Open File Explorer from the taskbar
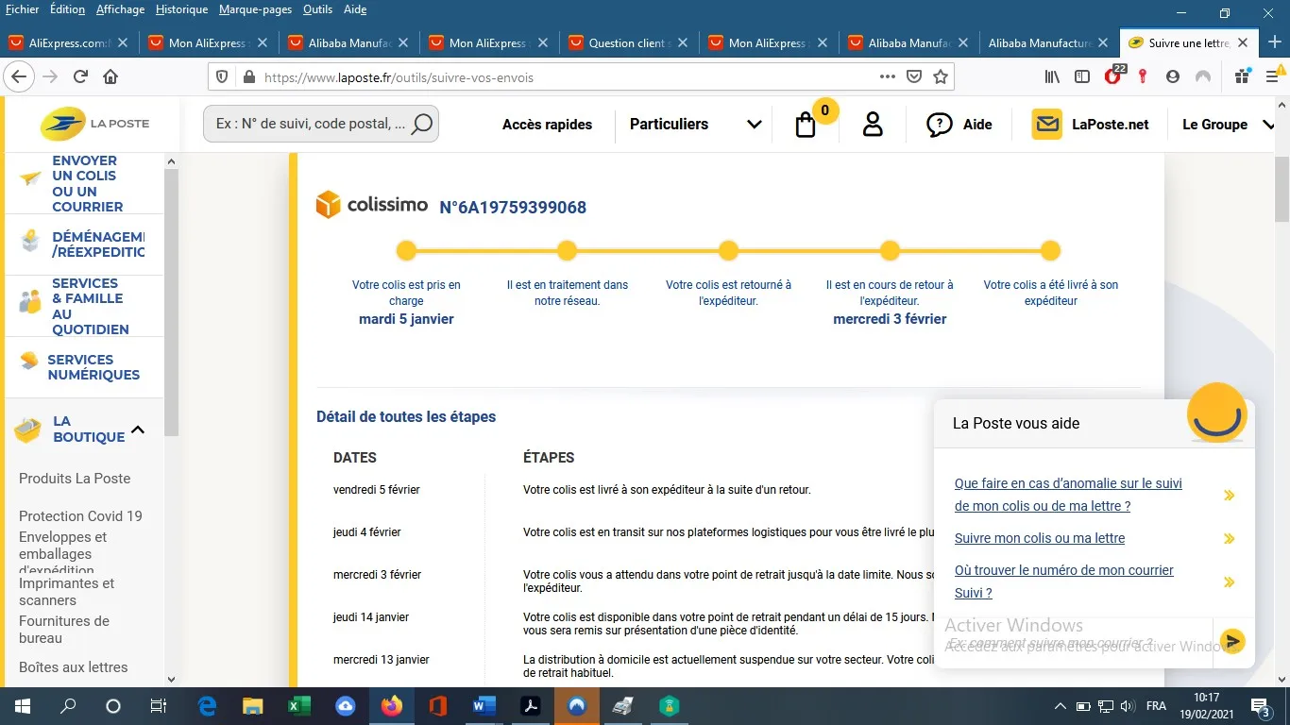The height and width of the screenshot is (725, 1290). point(253,705)
